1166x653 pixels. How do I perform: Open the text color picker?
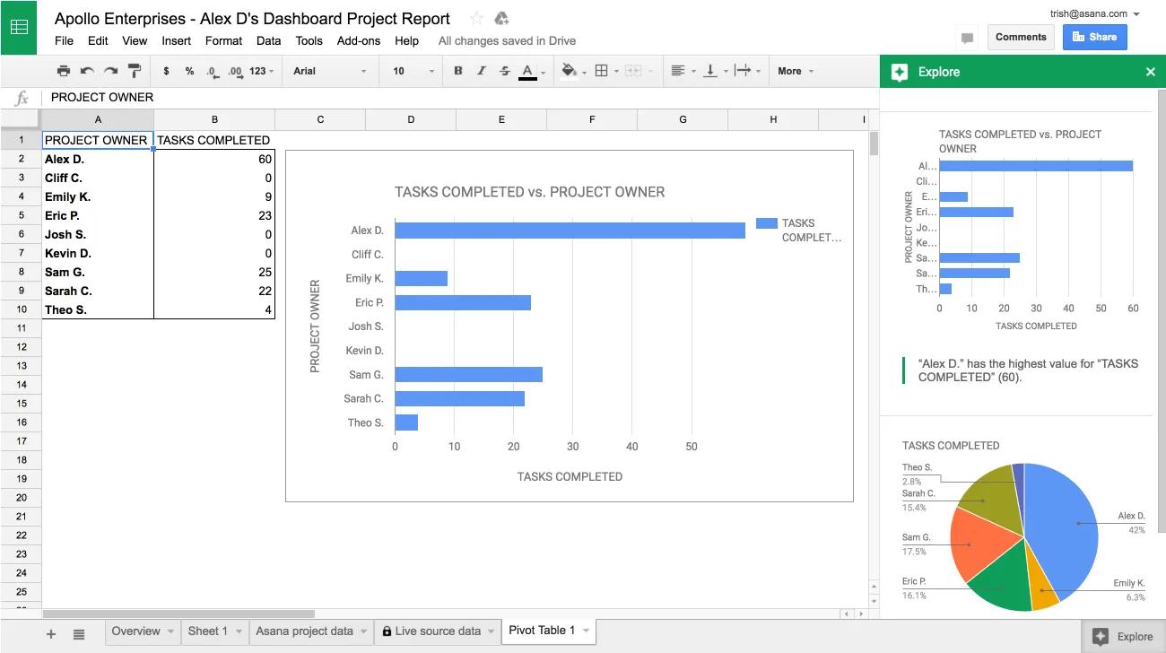point(528,70)
